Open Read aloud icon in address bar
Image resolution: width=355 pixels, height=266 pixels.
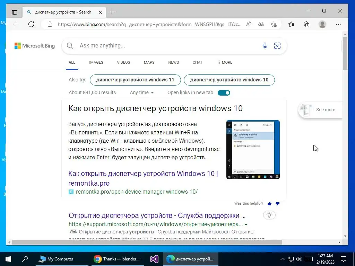249,24
